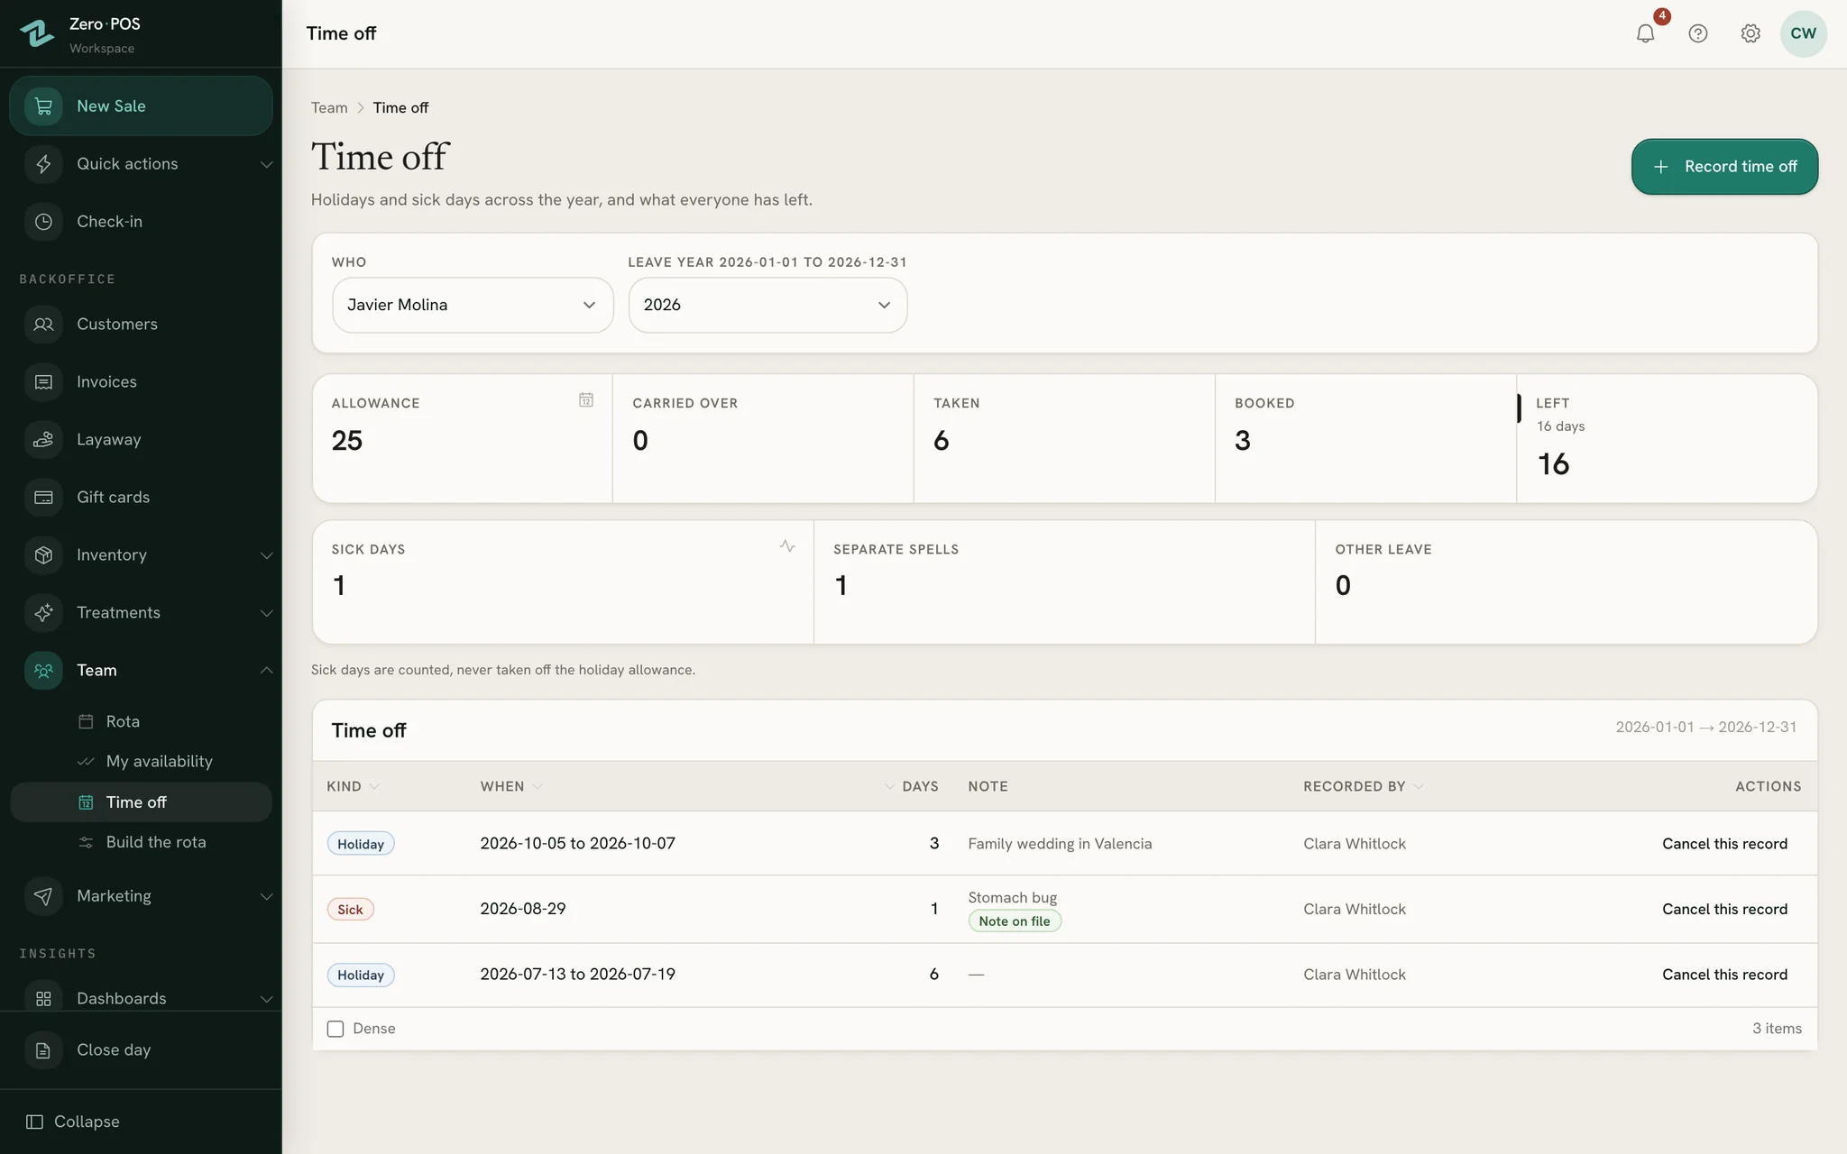Click the Left 16 days card
Image resolution: width=1847 pixels, height=1154 pixels.
coord(1667,438)
